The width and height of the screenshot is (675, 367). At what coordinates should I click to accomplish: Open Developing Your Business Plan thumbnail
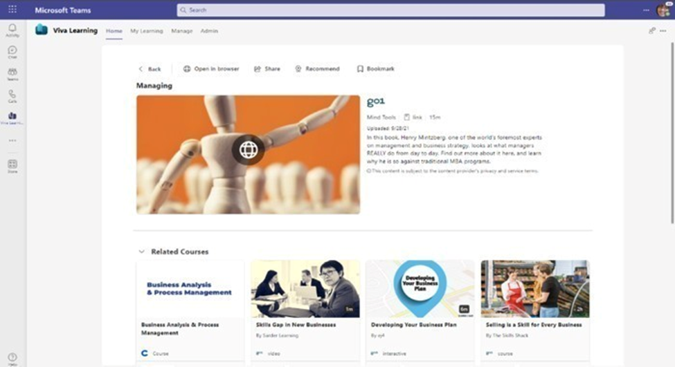click(x=420, y=289)
